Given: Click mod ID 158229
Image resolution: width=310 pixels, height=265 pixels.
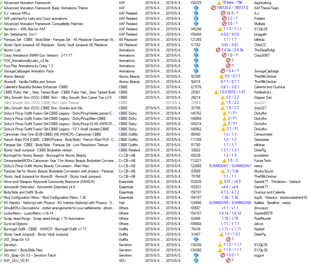Looking at the screenshot, I should point(196,3).
